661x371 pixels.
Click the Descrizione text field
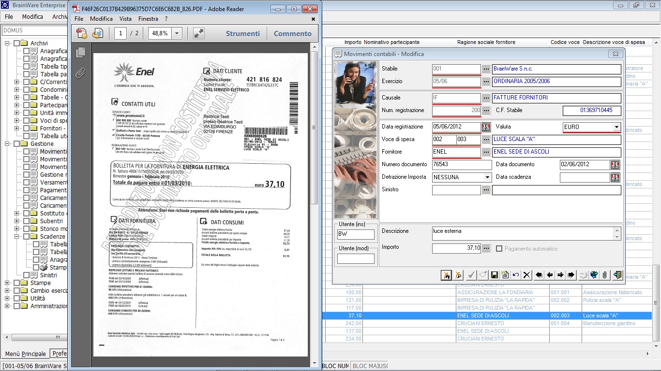coord(523,234)
